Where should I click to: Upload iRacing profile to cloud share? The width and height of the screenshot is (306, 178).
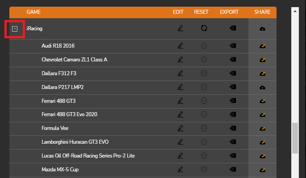point(262,29)
